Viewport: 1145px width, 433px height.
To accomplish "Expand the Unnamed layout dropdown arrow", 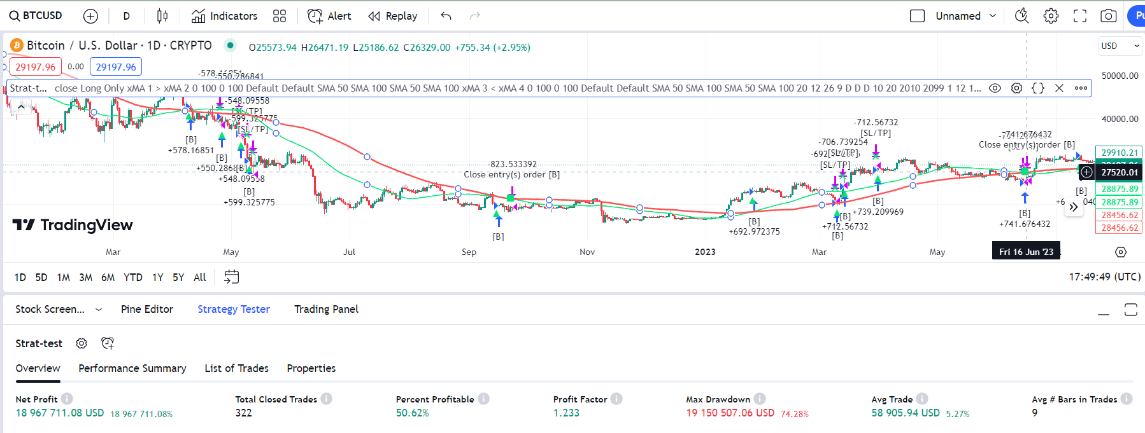I will (x=992, y=16).
